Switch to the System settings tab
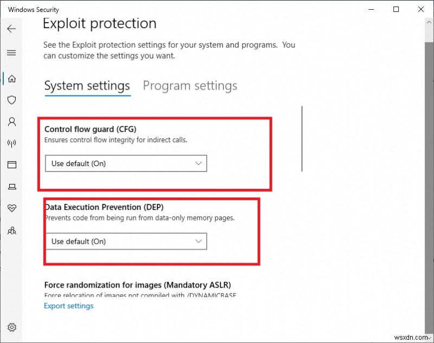This screenshot has width=434, height=343. point(87,86)
